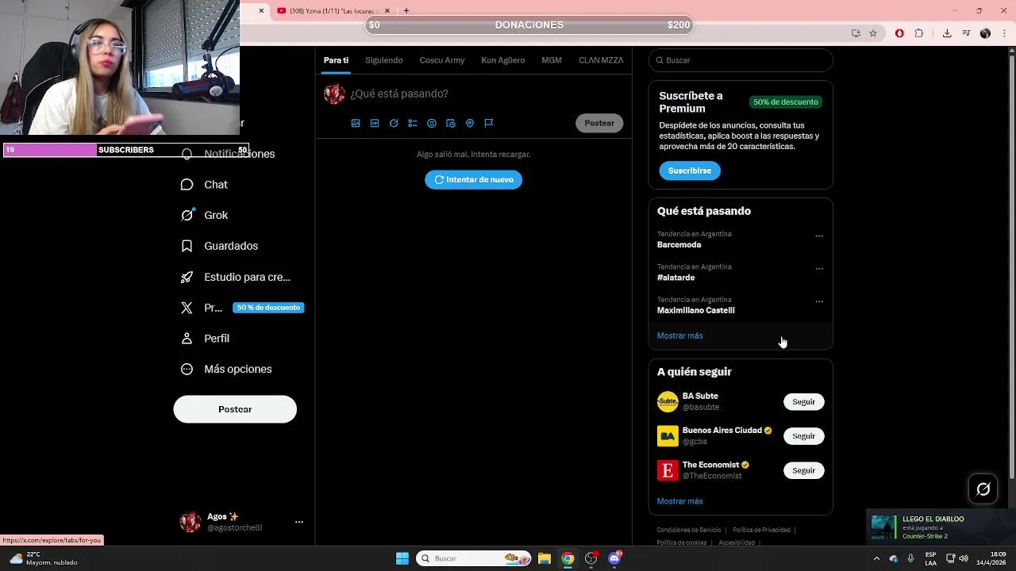Click the Suscribirse Premium button
The width and height of the screenshot is (1016, 571).
pos(690,171)
